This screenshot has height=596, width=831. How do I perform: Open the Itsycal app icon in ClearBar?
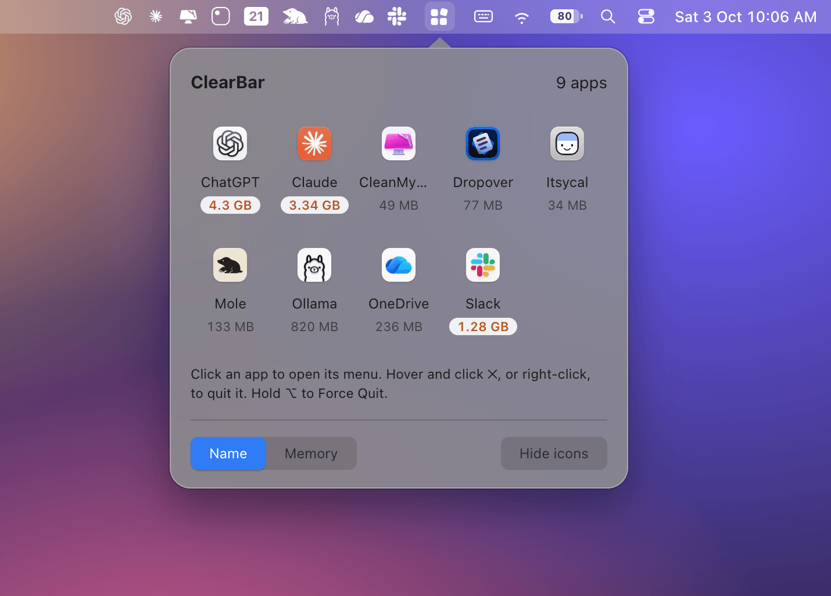click(x=567, y=143)
